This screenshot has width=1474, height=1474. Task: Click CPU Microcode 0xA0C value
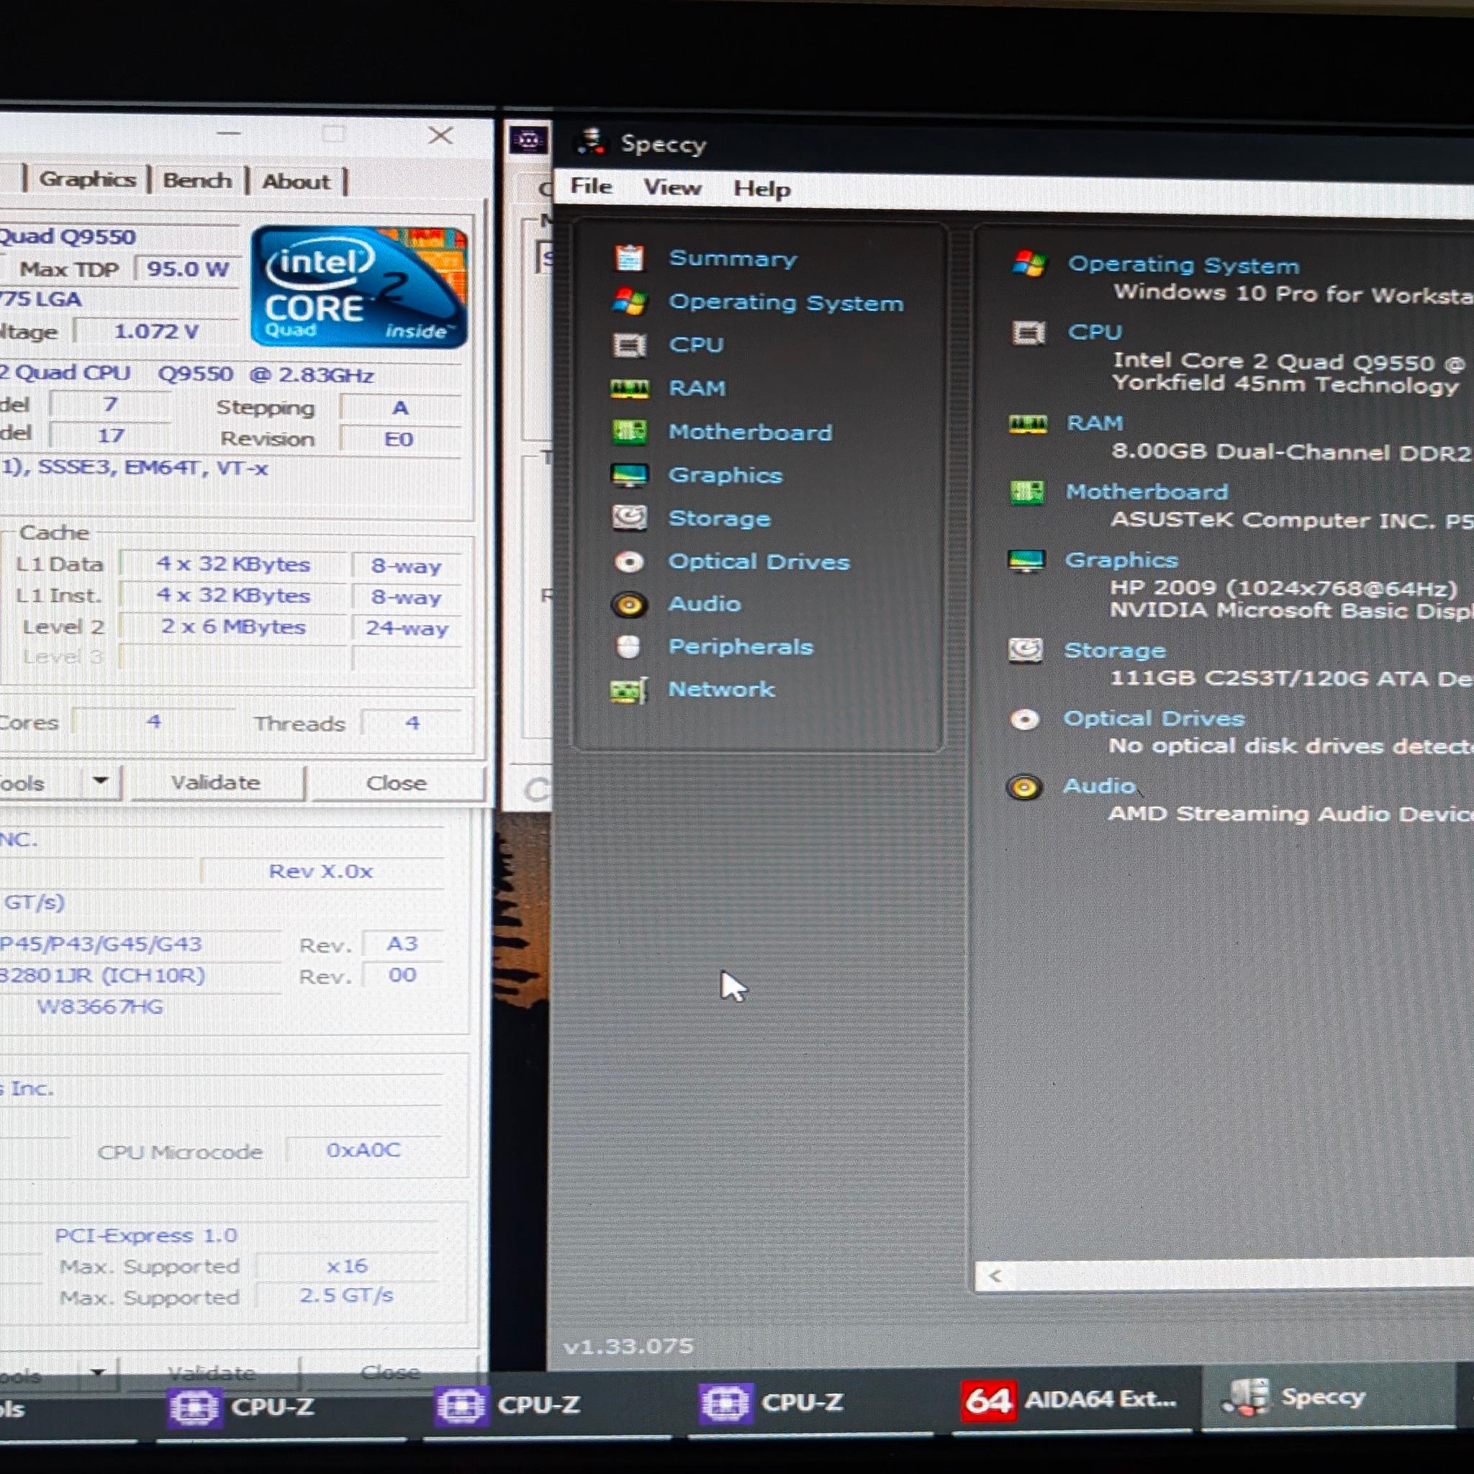363,1149
